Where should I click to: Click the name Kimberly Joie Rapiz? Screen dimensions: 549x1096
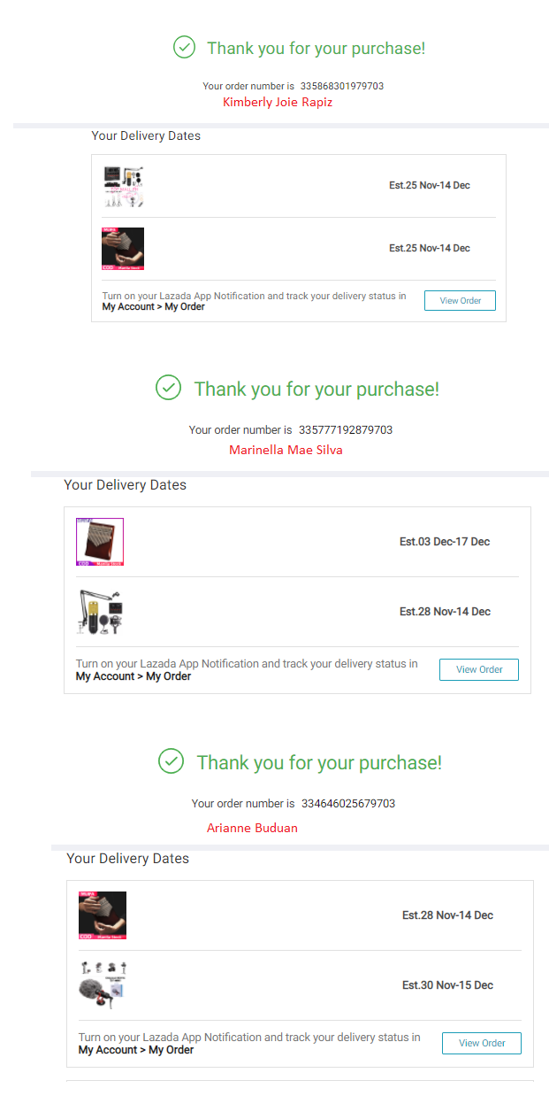coord(278,103)
